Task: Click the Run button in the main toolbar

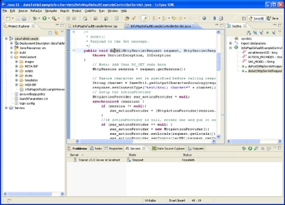Action: [45, 18]
